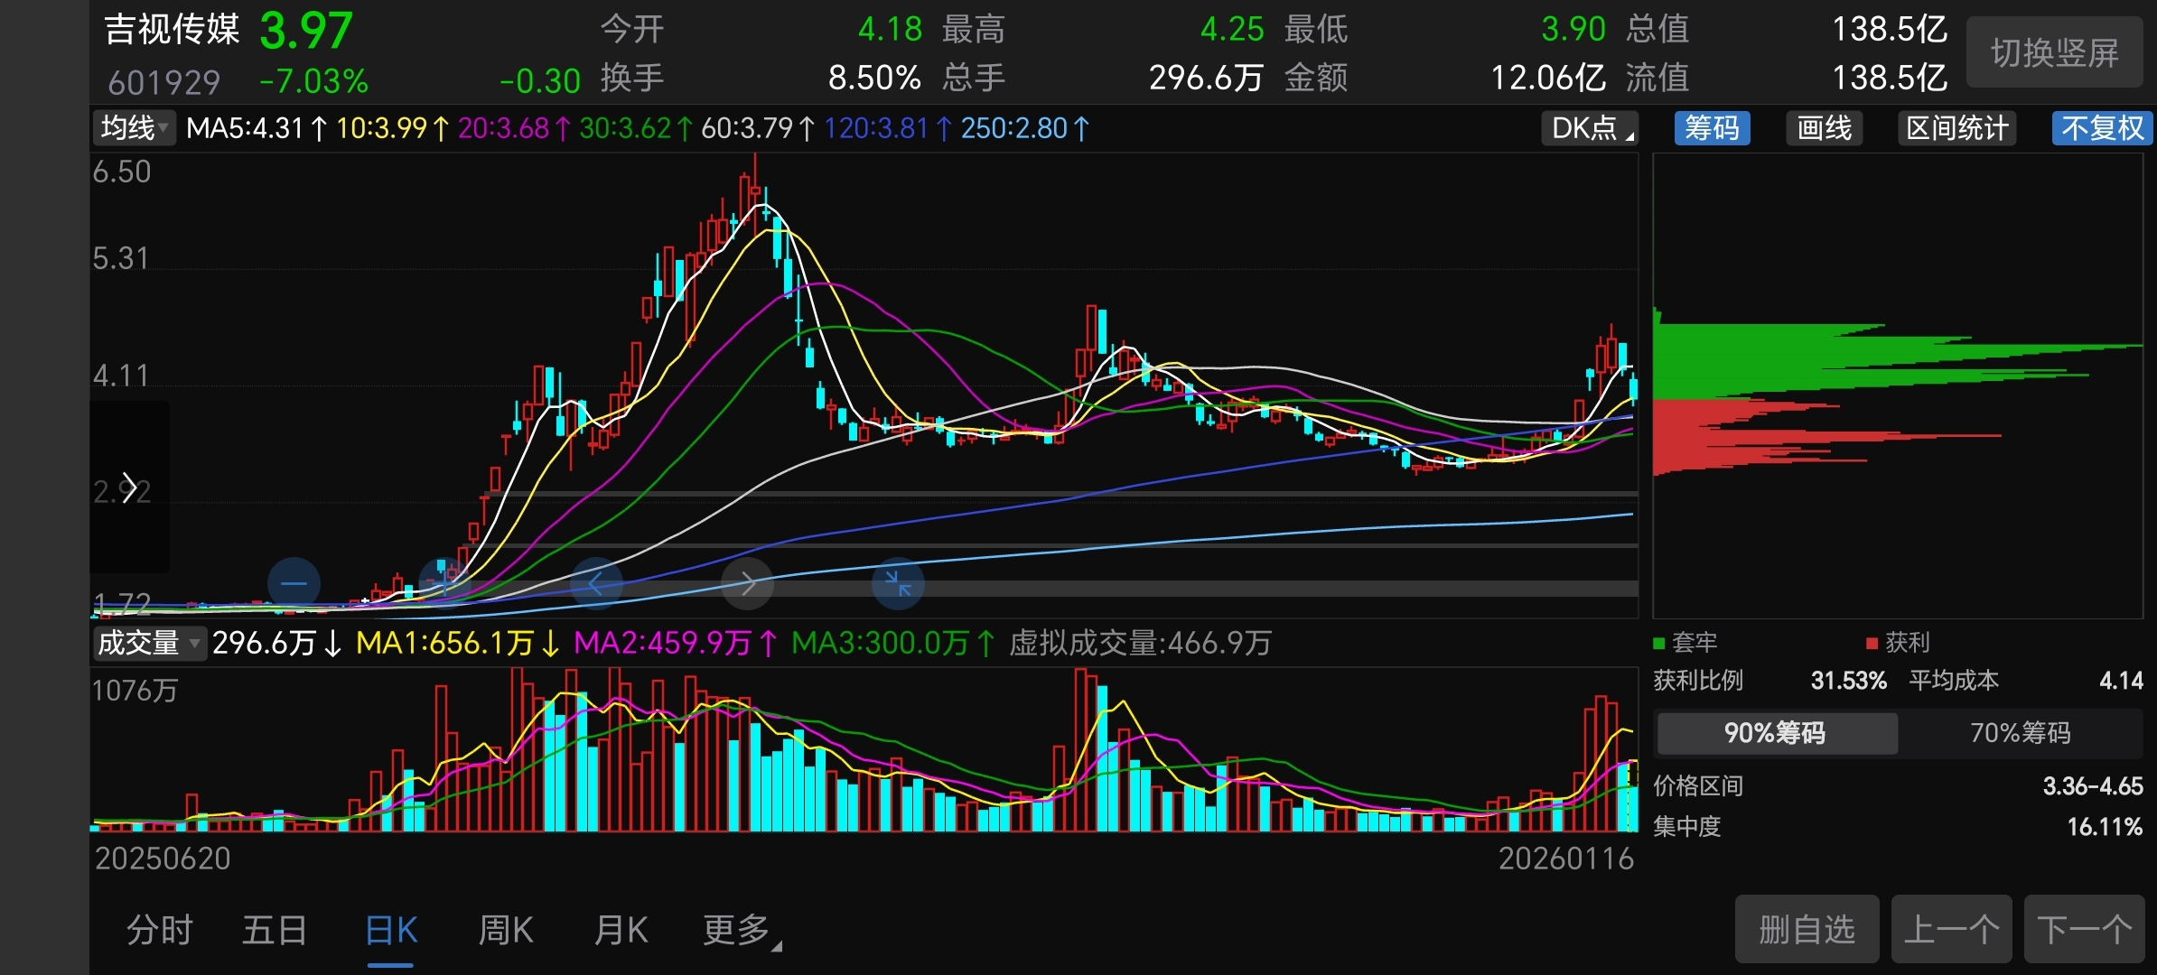Go to next stock with 下一个
Screen dimensions: 2157x975
[2084, 929]
